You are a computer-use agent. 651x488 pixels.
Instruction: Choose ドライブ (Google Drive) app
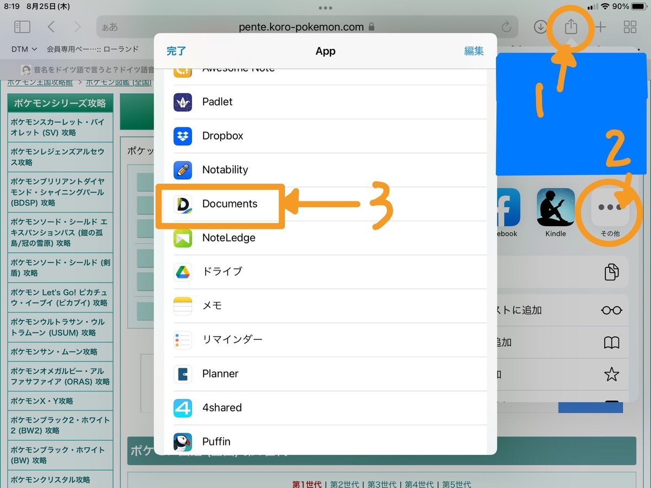330,272
